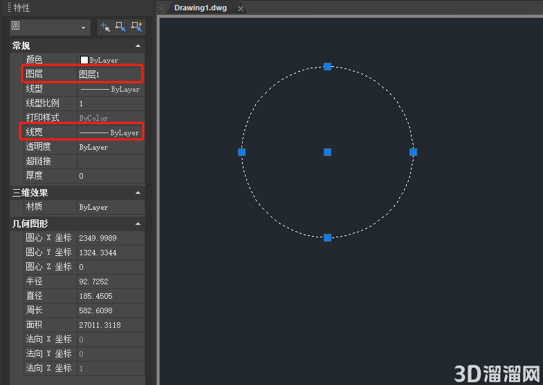Collapse the 三维效果 section
Image resolution: width=543 pixels, height=385 pixels.
coord(138,193)
